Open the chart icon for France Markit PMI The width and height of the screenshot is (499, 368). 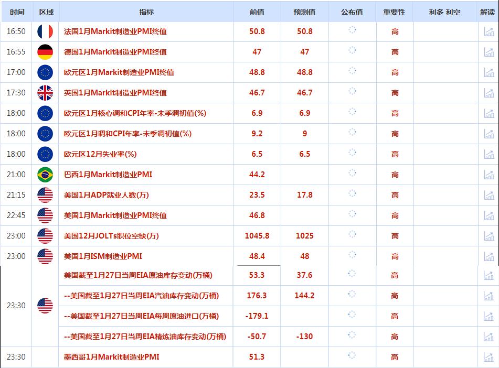[x=488, y=31]
